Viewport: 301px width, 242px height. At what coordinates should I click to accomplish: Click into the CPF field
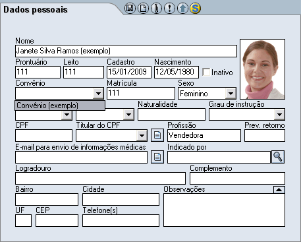point(43,135)
